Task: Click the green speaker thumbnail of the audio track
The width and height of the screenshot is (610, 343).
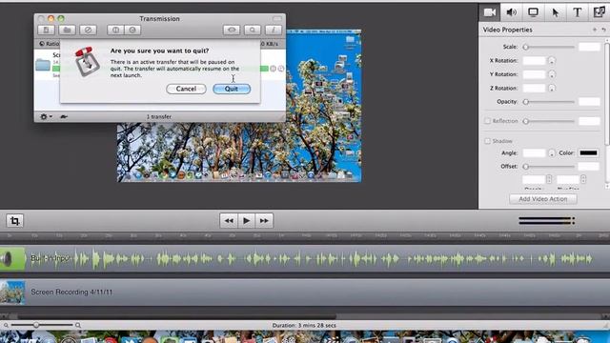Action: (x=12, y=258)
